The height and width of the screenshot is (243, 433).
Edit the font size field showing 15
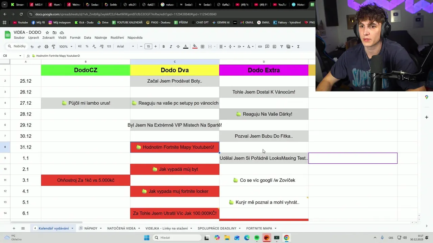tap(149, 47)
